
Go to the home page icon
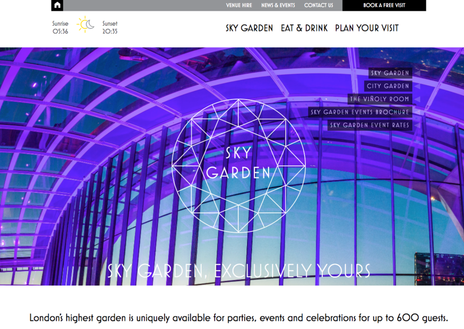(57, 5)
